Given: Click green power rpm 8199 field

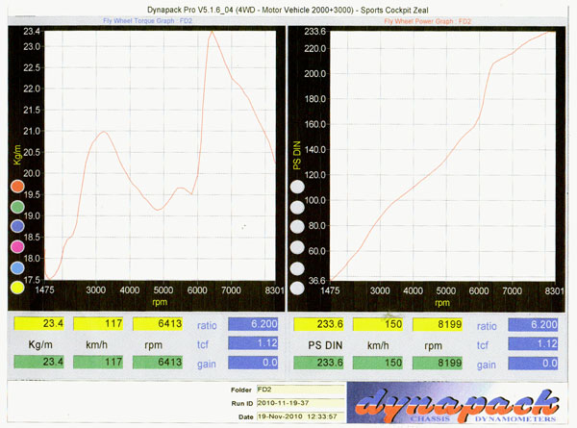Looking at the screenshot, I should click(x=438, y=363).
